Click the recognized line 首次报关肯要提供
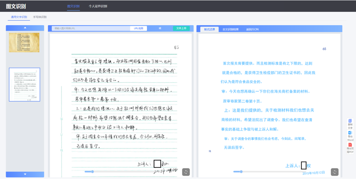 (x=267, y=64)
